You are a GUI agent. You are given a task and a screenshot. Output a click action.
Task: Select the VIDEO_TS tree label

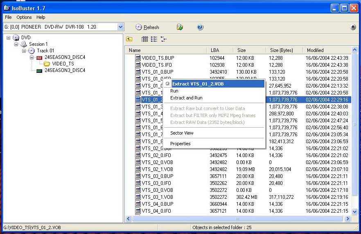(63, 64)
